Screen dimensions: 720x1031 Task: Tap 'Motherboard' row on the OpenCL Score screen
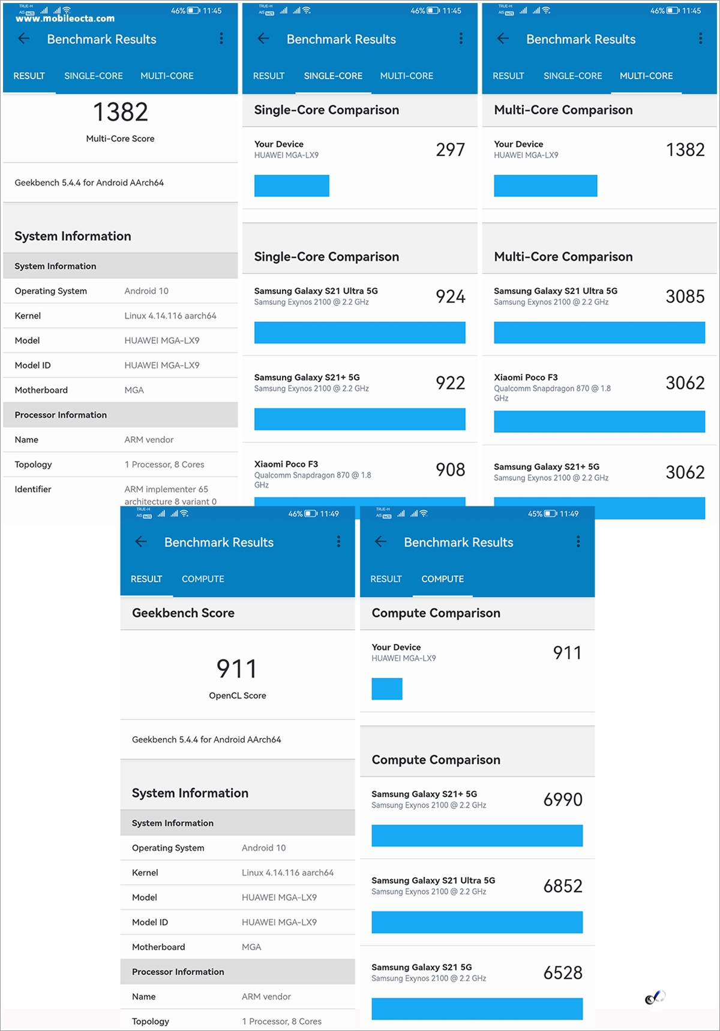pyautogui.click(x=238, y=947)
